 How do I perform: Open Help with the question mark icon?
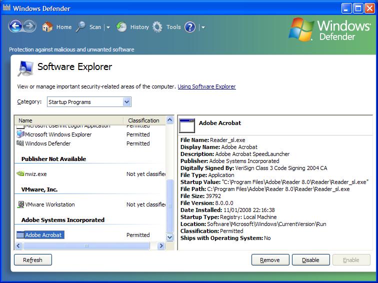pos(190,27)
